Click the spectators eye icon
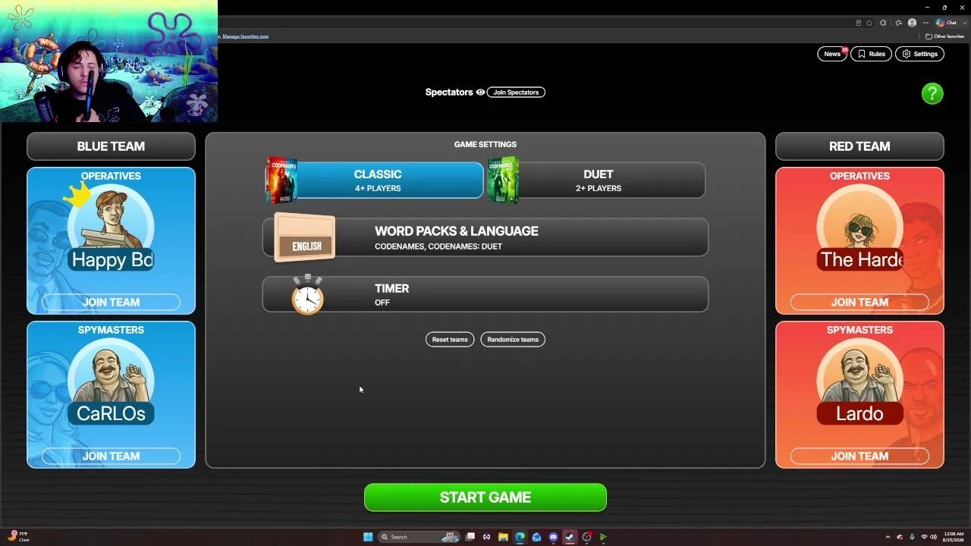This screenshot has width=971, height=546. [480, 93]
